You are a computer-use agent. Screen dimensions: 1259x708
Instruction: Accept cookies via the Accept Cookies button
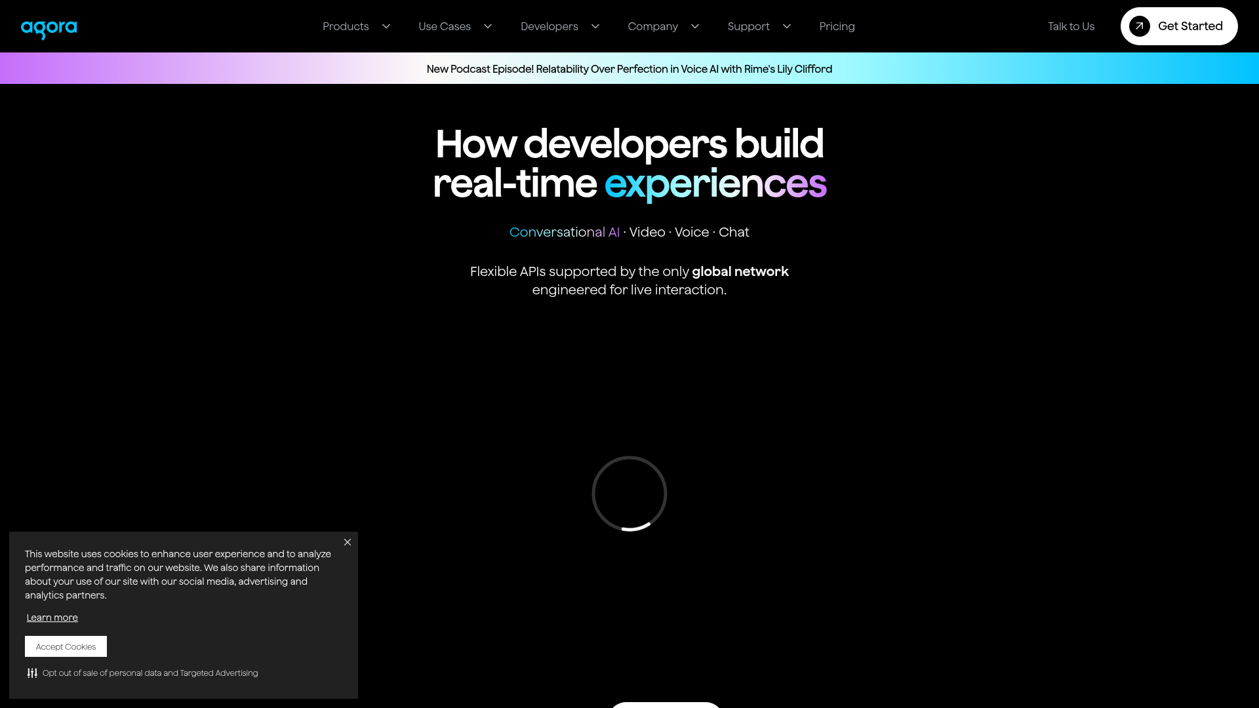pos(66,646)
